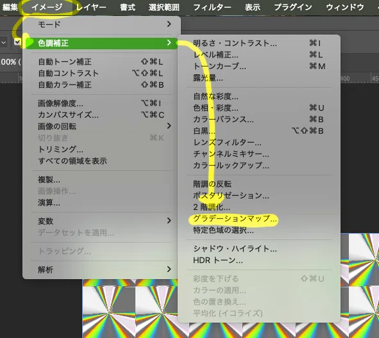Select 特定色域の選択 adjustment
Image resolution: width=379 pixels, height=338 pixels.
pyautogui.click(x=259, y=230)
